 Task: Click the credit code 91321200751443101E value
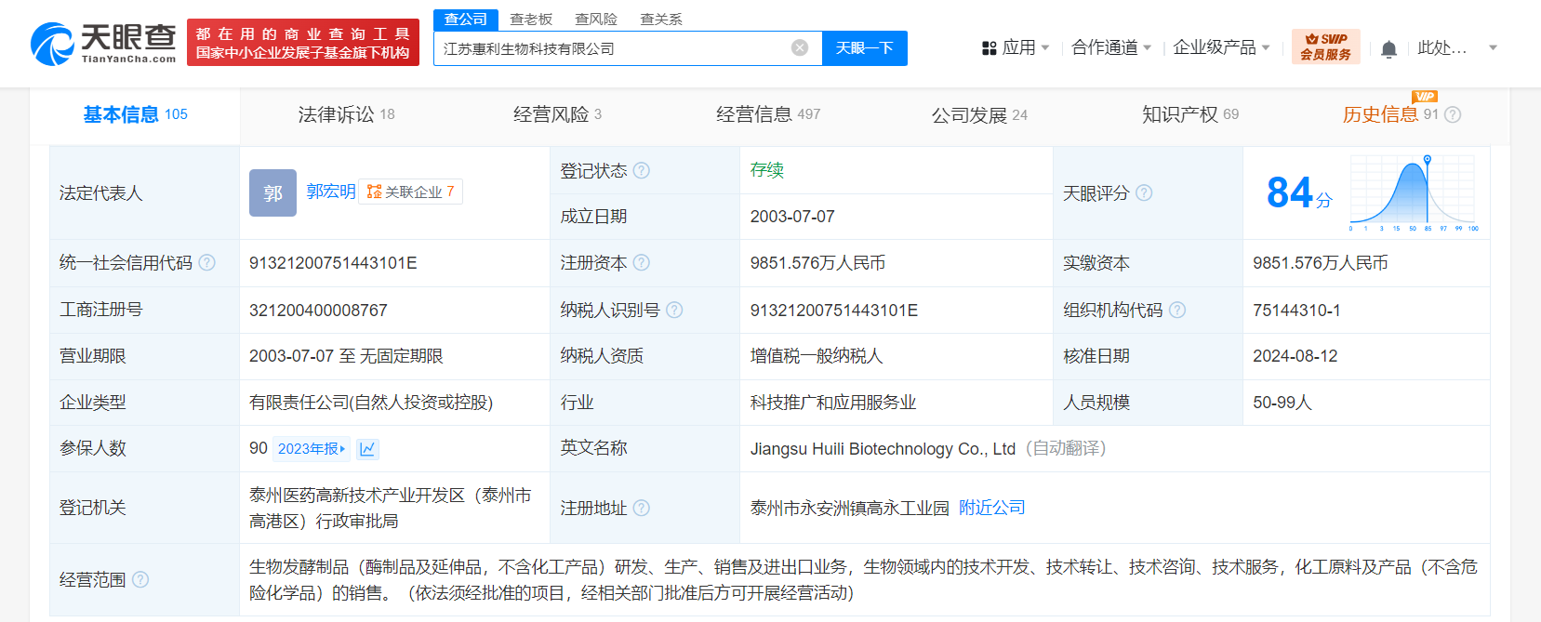(x=333, y=263)
